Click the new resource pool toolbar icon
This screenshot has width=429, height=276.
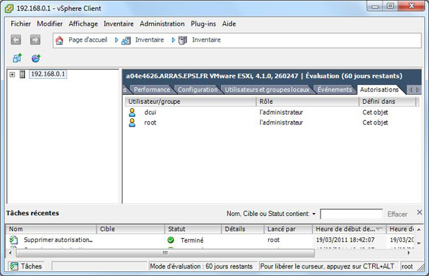pos(36,58)
